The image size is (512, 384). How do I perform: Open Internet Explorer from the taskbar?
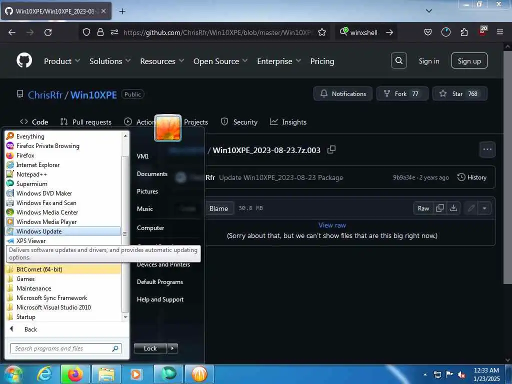coord(44,374)
